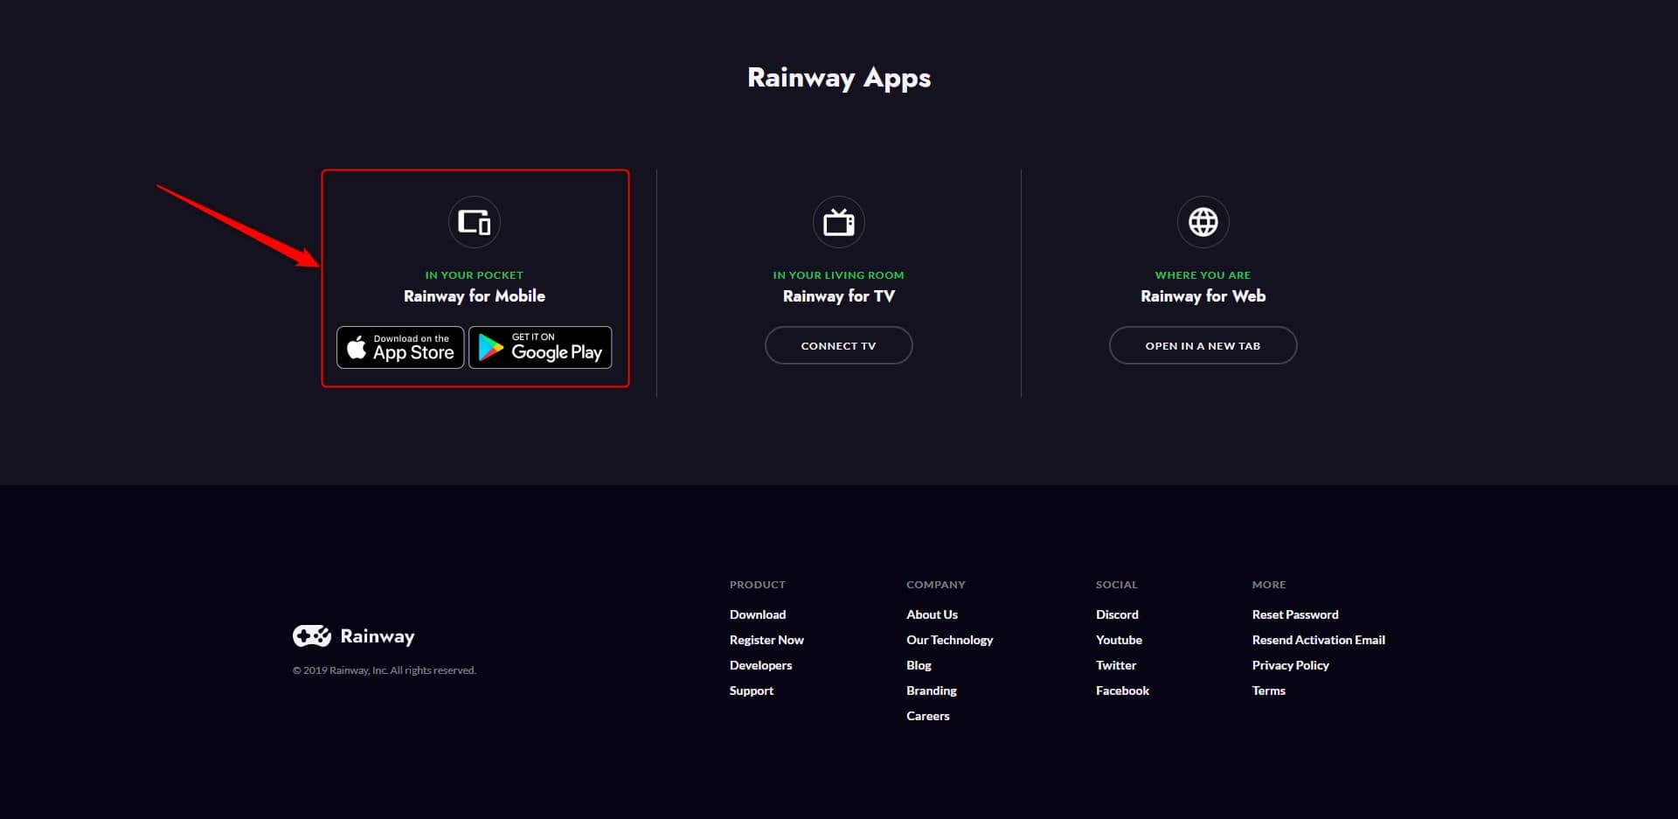This screenshot has width=1678, height=819.
Task: Open the Facebook social link
Action: pos(1122,691)
